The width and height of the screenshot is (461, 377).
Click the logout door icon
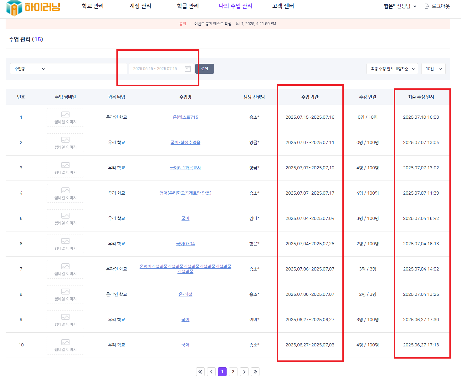(427, 6)
